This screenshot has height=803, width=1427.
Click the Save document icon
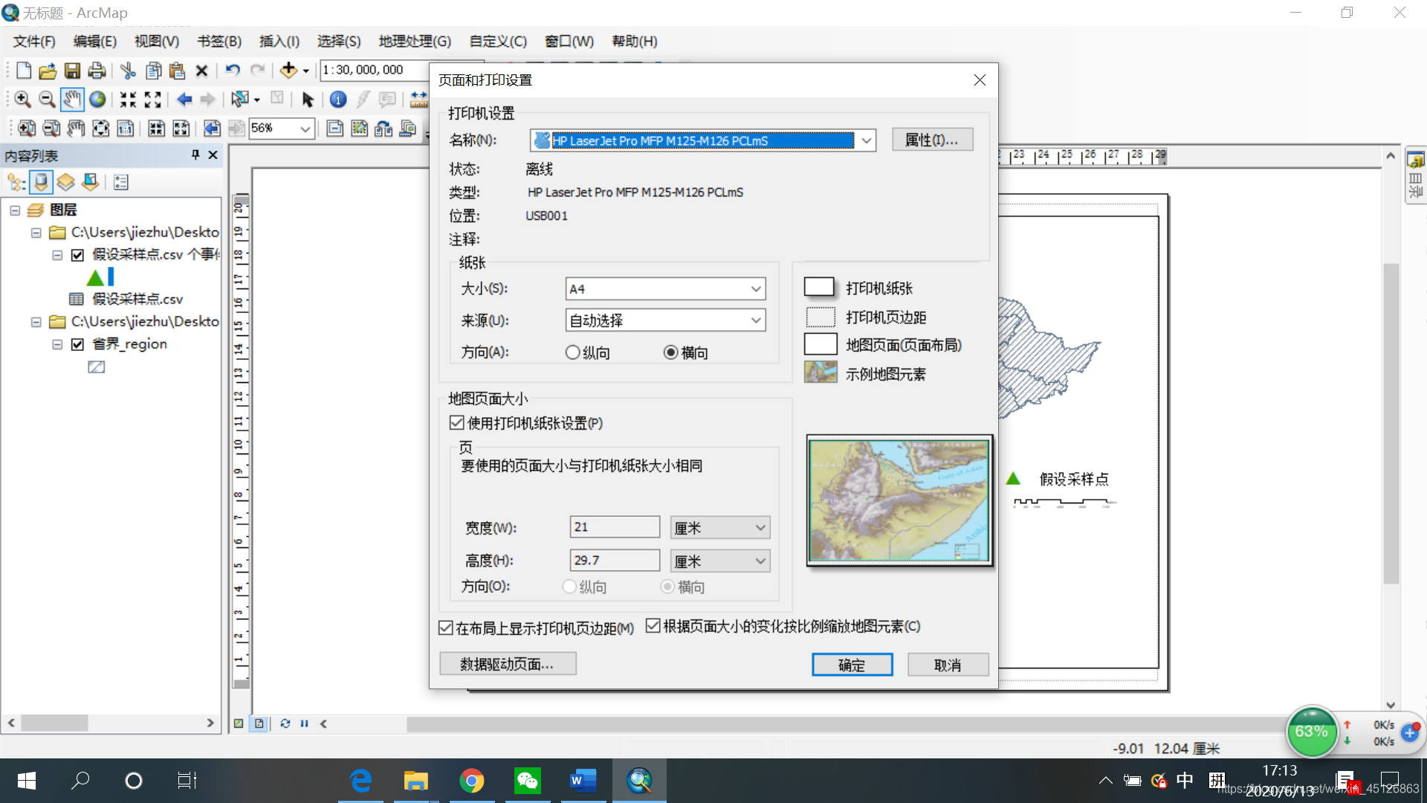(x=72, y=71)
